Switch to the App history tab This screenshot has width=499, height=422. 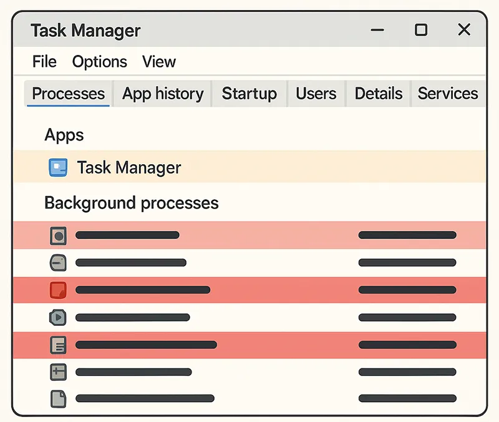163,94
